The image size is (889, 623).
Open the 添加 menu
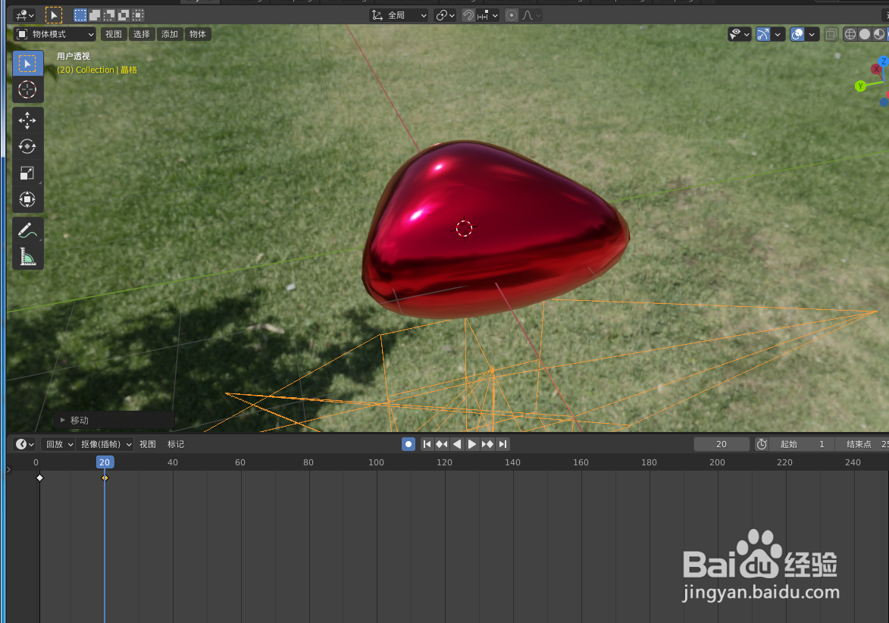(x=170, y=34)
